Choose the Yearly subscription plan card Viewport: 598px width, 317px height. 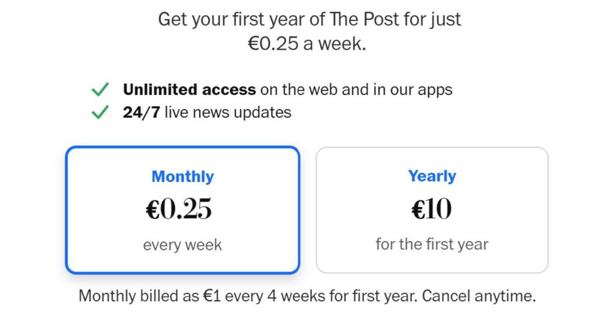coord(432,210)
